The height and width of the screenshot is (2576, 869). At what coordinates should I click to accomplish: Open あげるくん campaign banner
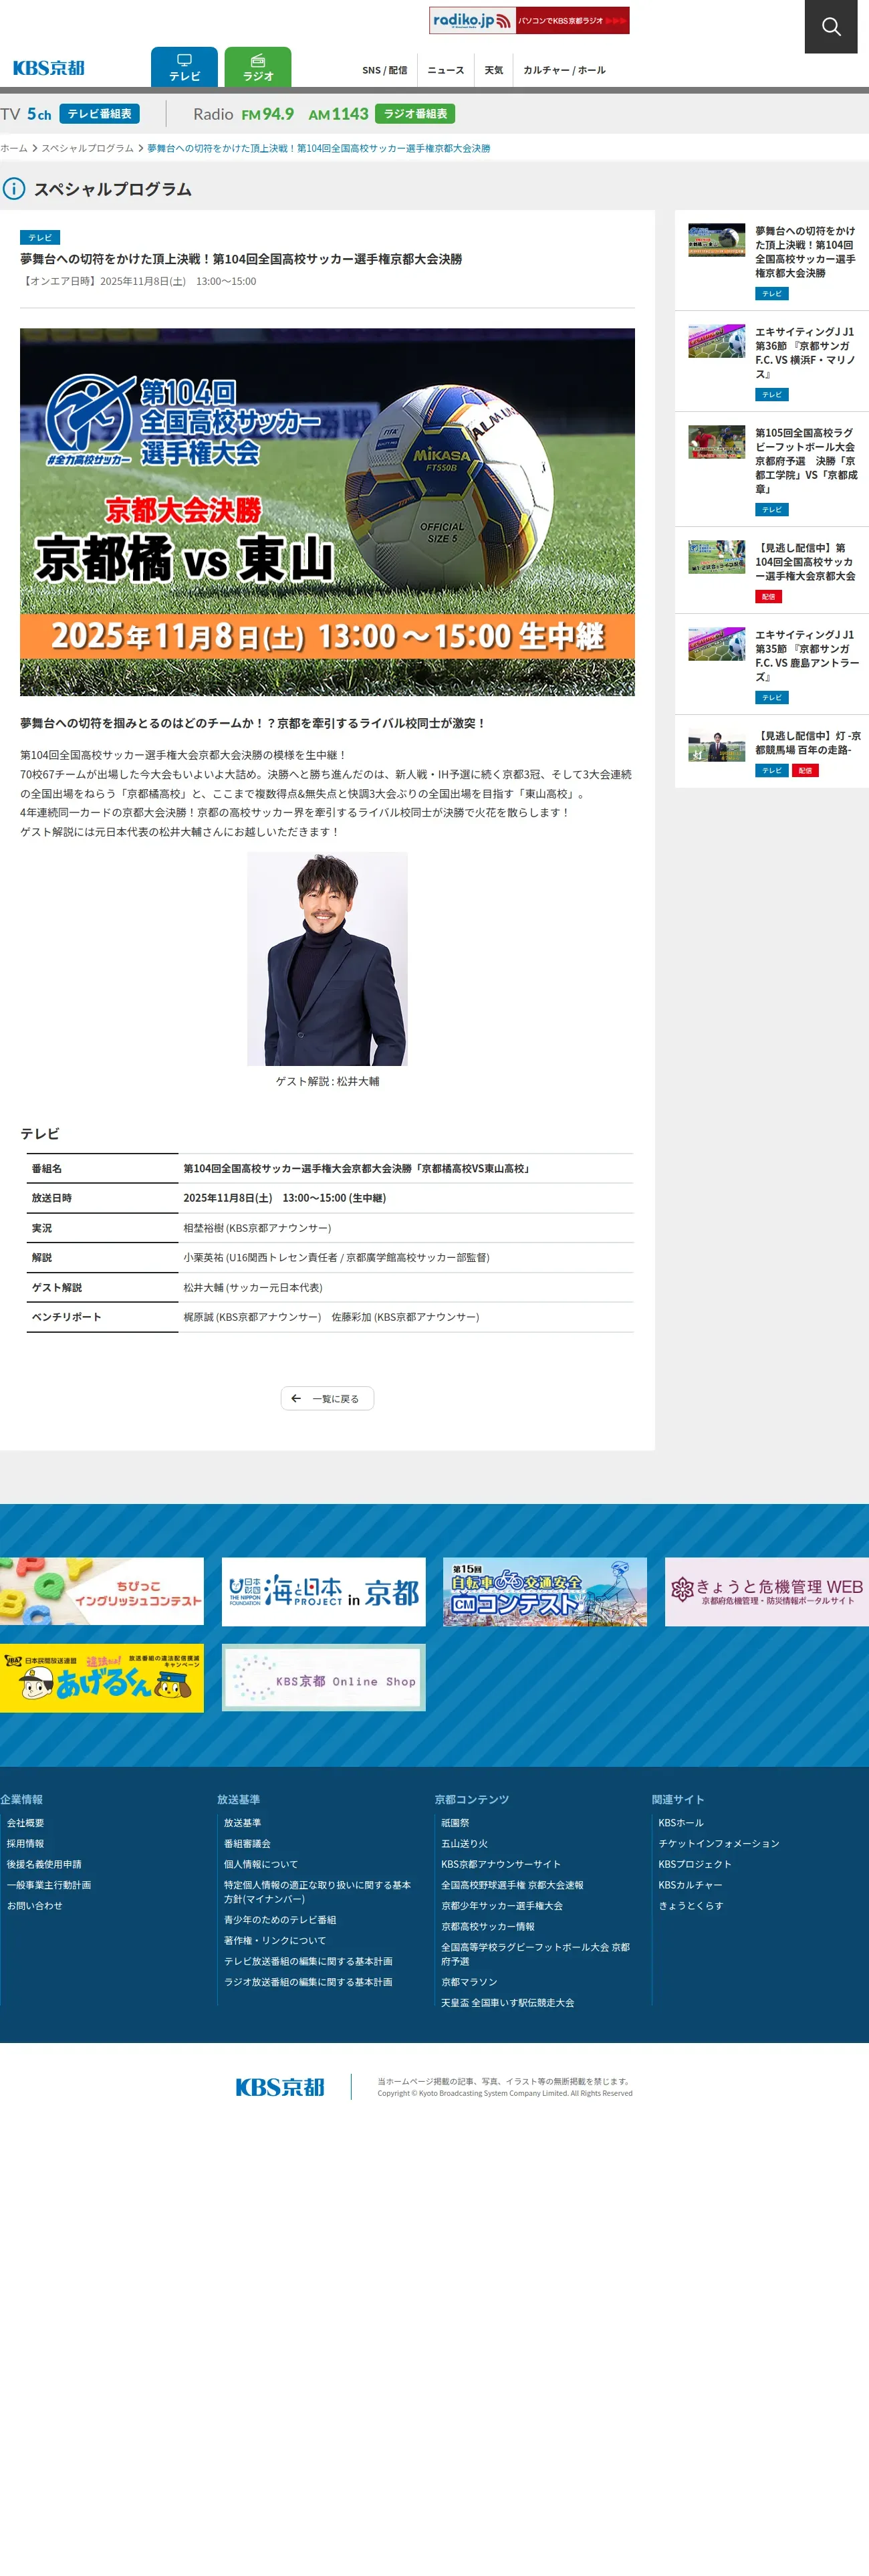[102, 1678]
